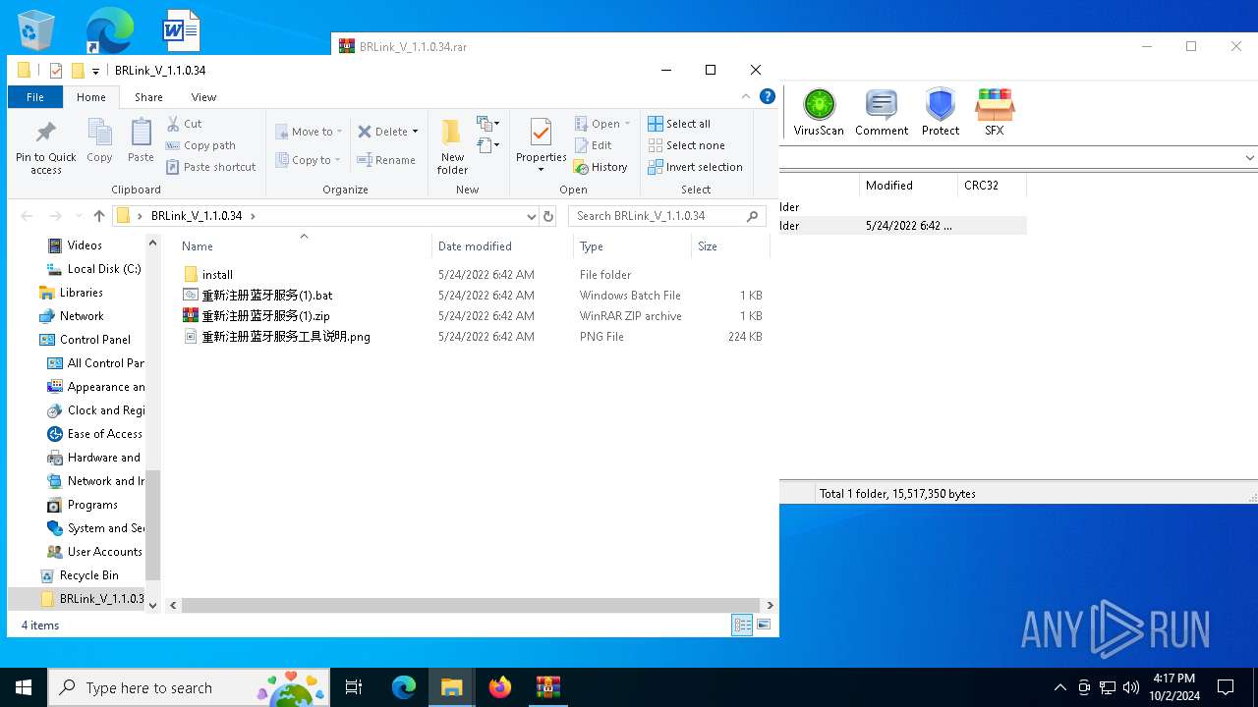Click the Paste ribbon icon
This screenshot has width=1258, height=707.
tap(141, 140)
